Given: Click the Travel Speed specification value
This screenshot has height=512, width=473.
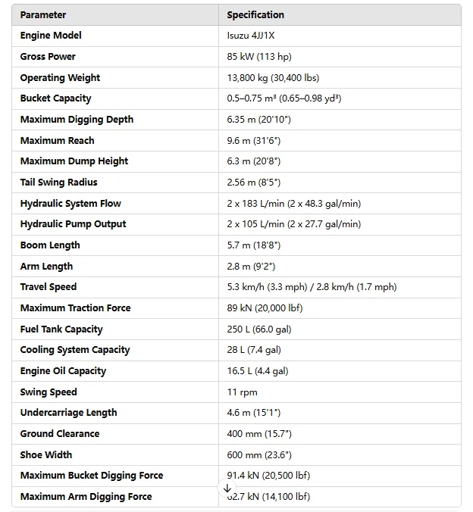Looking at the screenshot, I should tap(312, 287).
